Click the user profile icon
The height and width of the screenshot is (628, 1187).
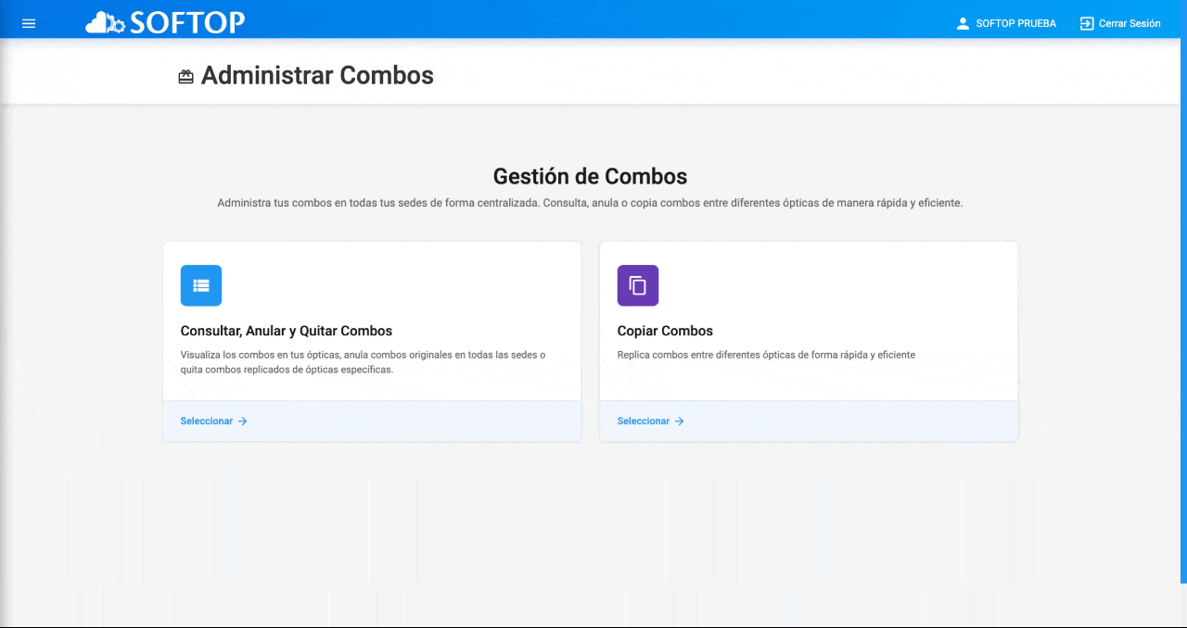[x=963, y=23]
